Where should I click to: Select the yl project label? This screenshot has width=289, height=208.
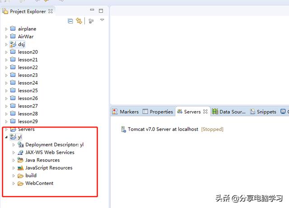click(x=20, y=137)
